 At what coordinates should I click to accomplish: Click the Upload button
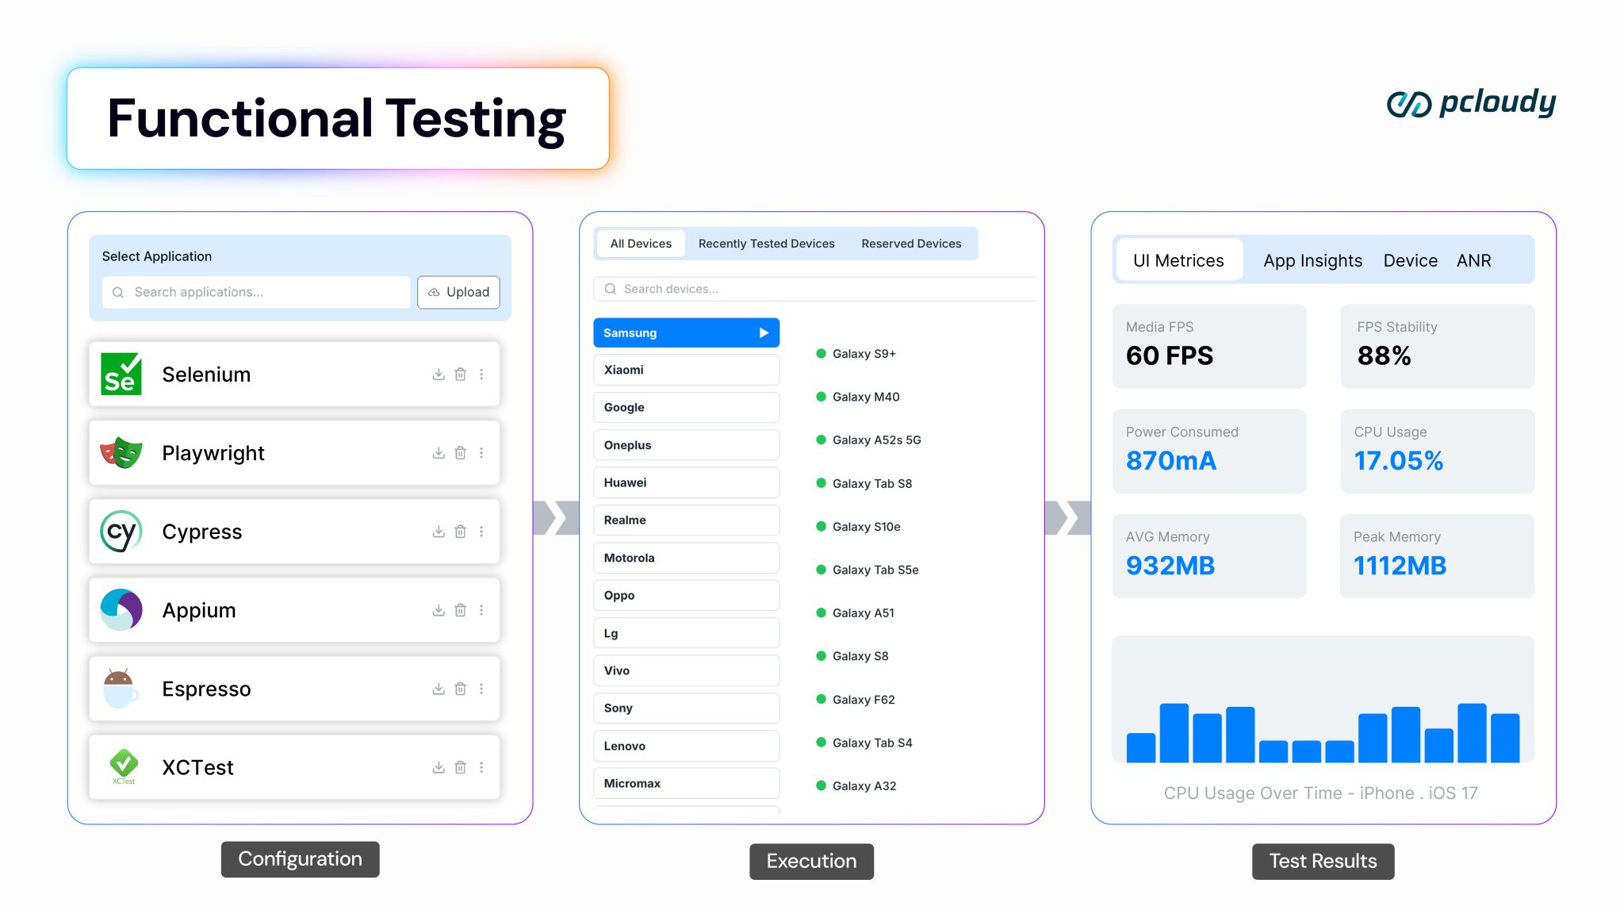tap(459, 292)
